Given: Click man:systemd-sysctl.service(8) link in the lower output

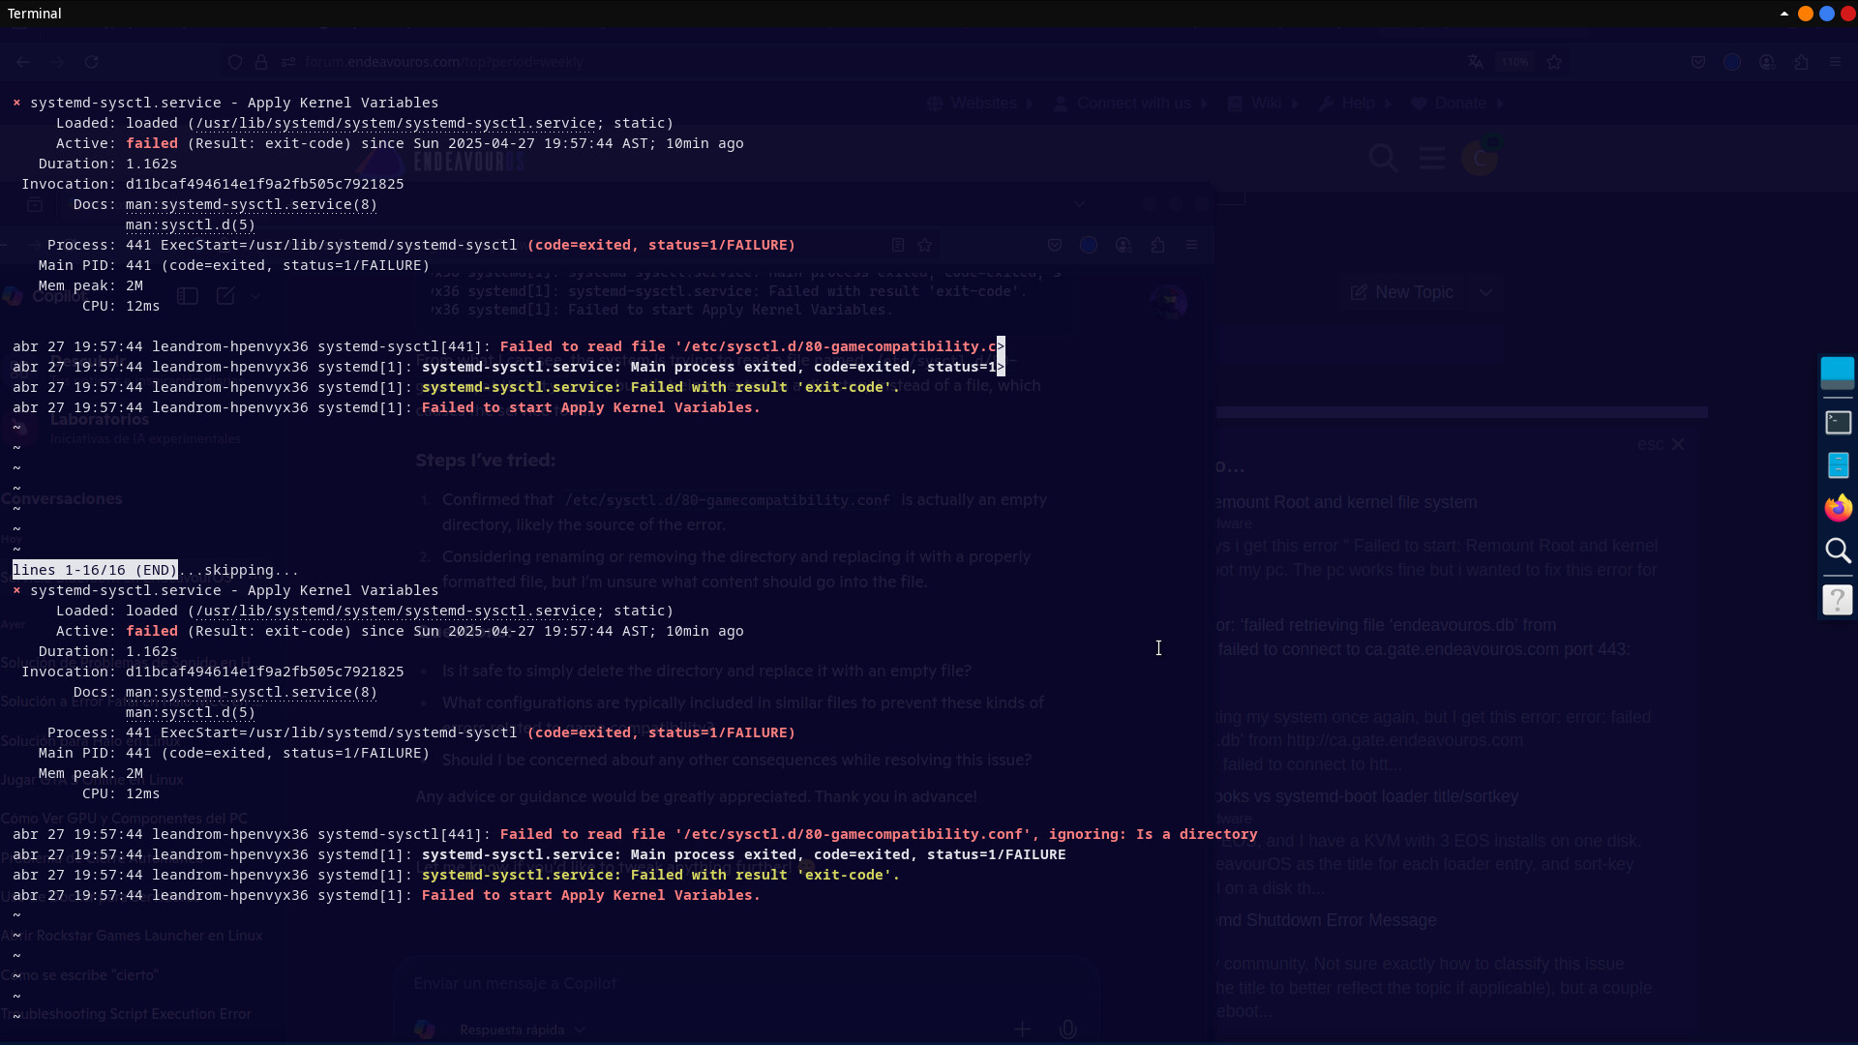Looking at the screenshot, I should pos(251,692).
